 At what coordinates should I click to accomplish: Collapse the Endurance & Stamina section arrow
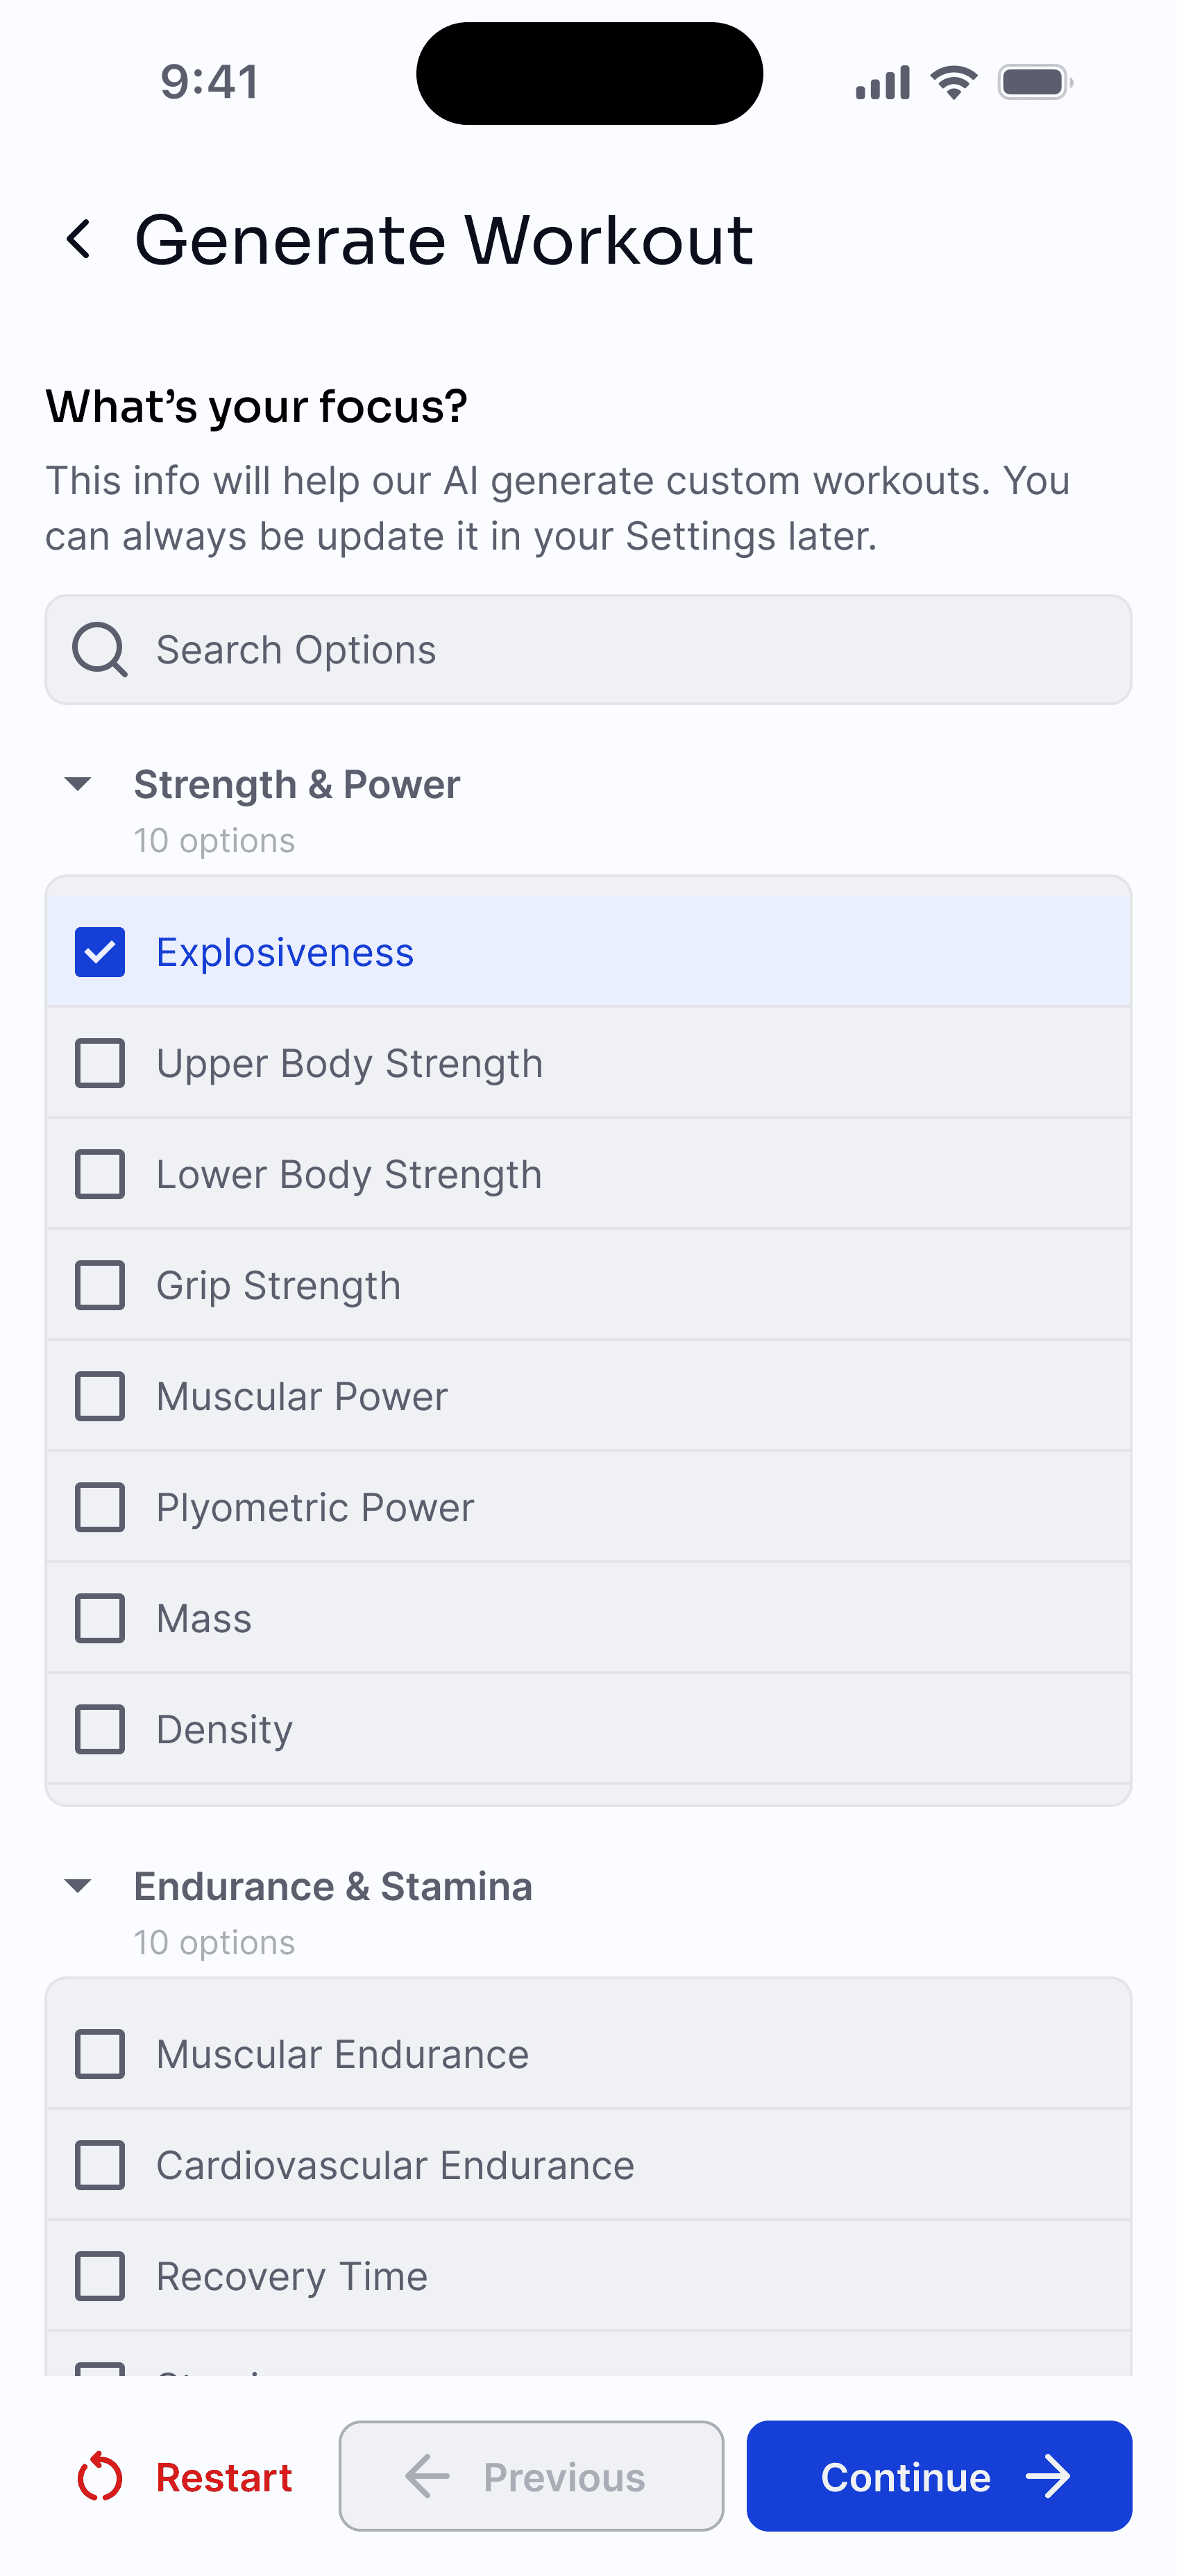[78, 1886]
